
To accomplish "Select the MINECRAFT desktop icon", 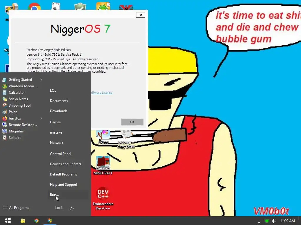I will click(103, 165).
